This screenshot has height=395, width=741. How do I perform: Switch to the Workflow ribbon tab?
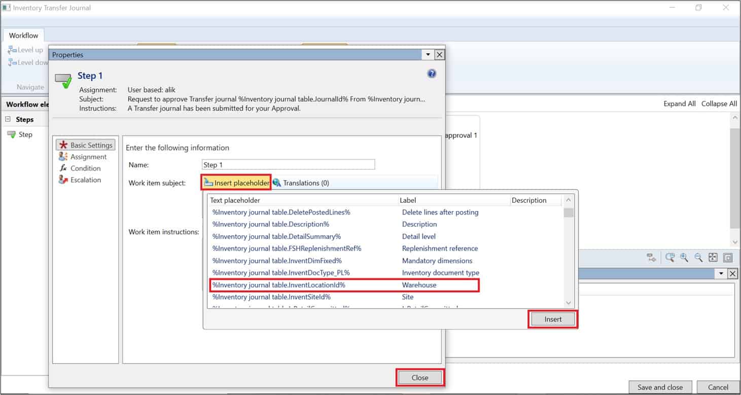click(x=23, y=35)
